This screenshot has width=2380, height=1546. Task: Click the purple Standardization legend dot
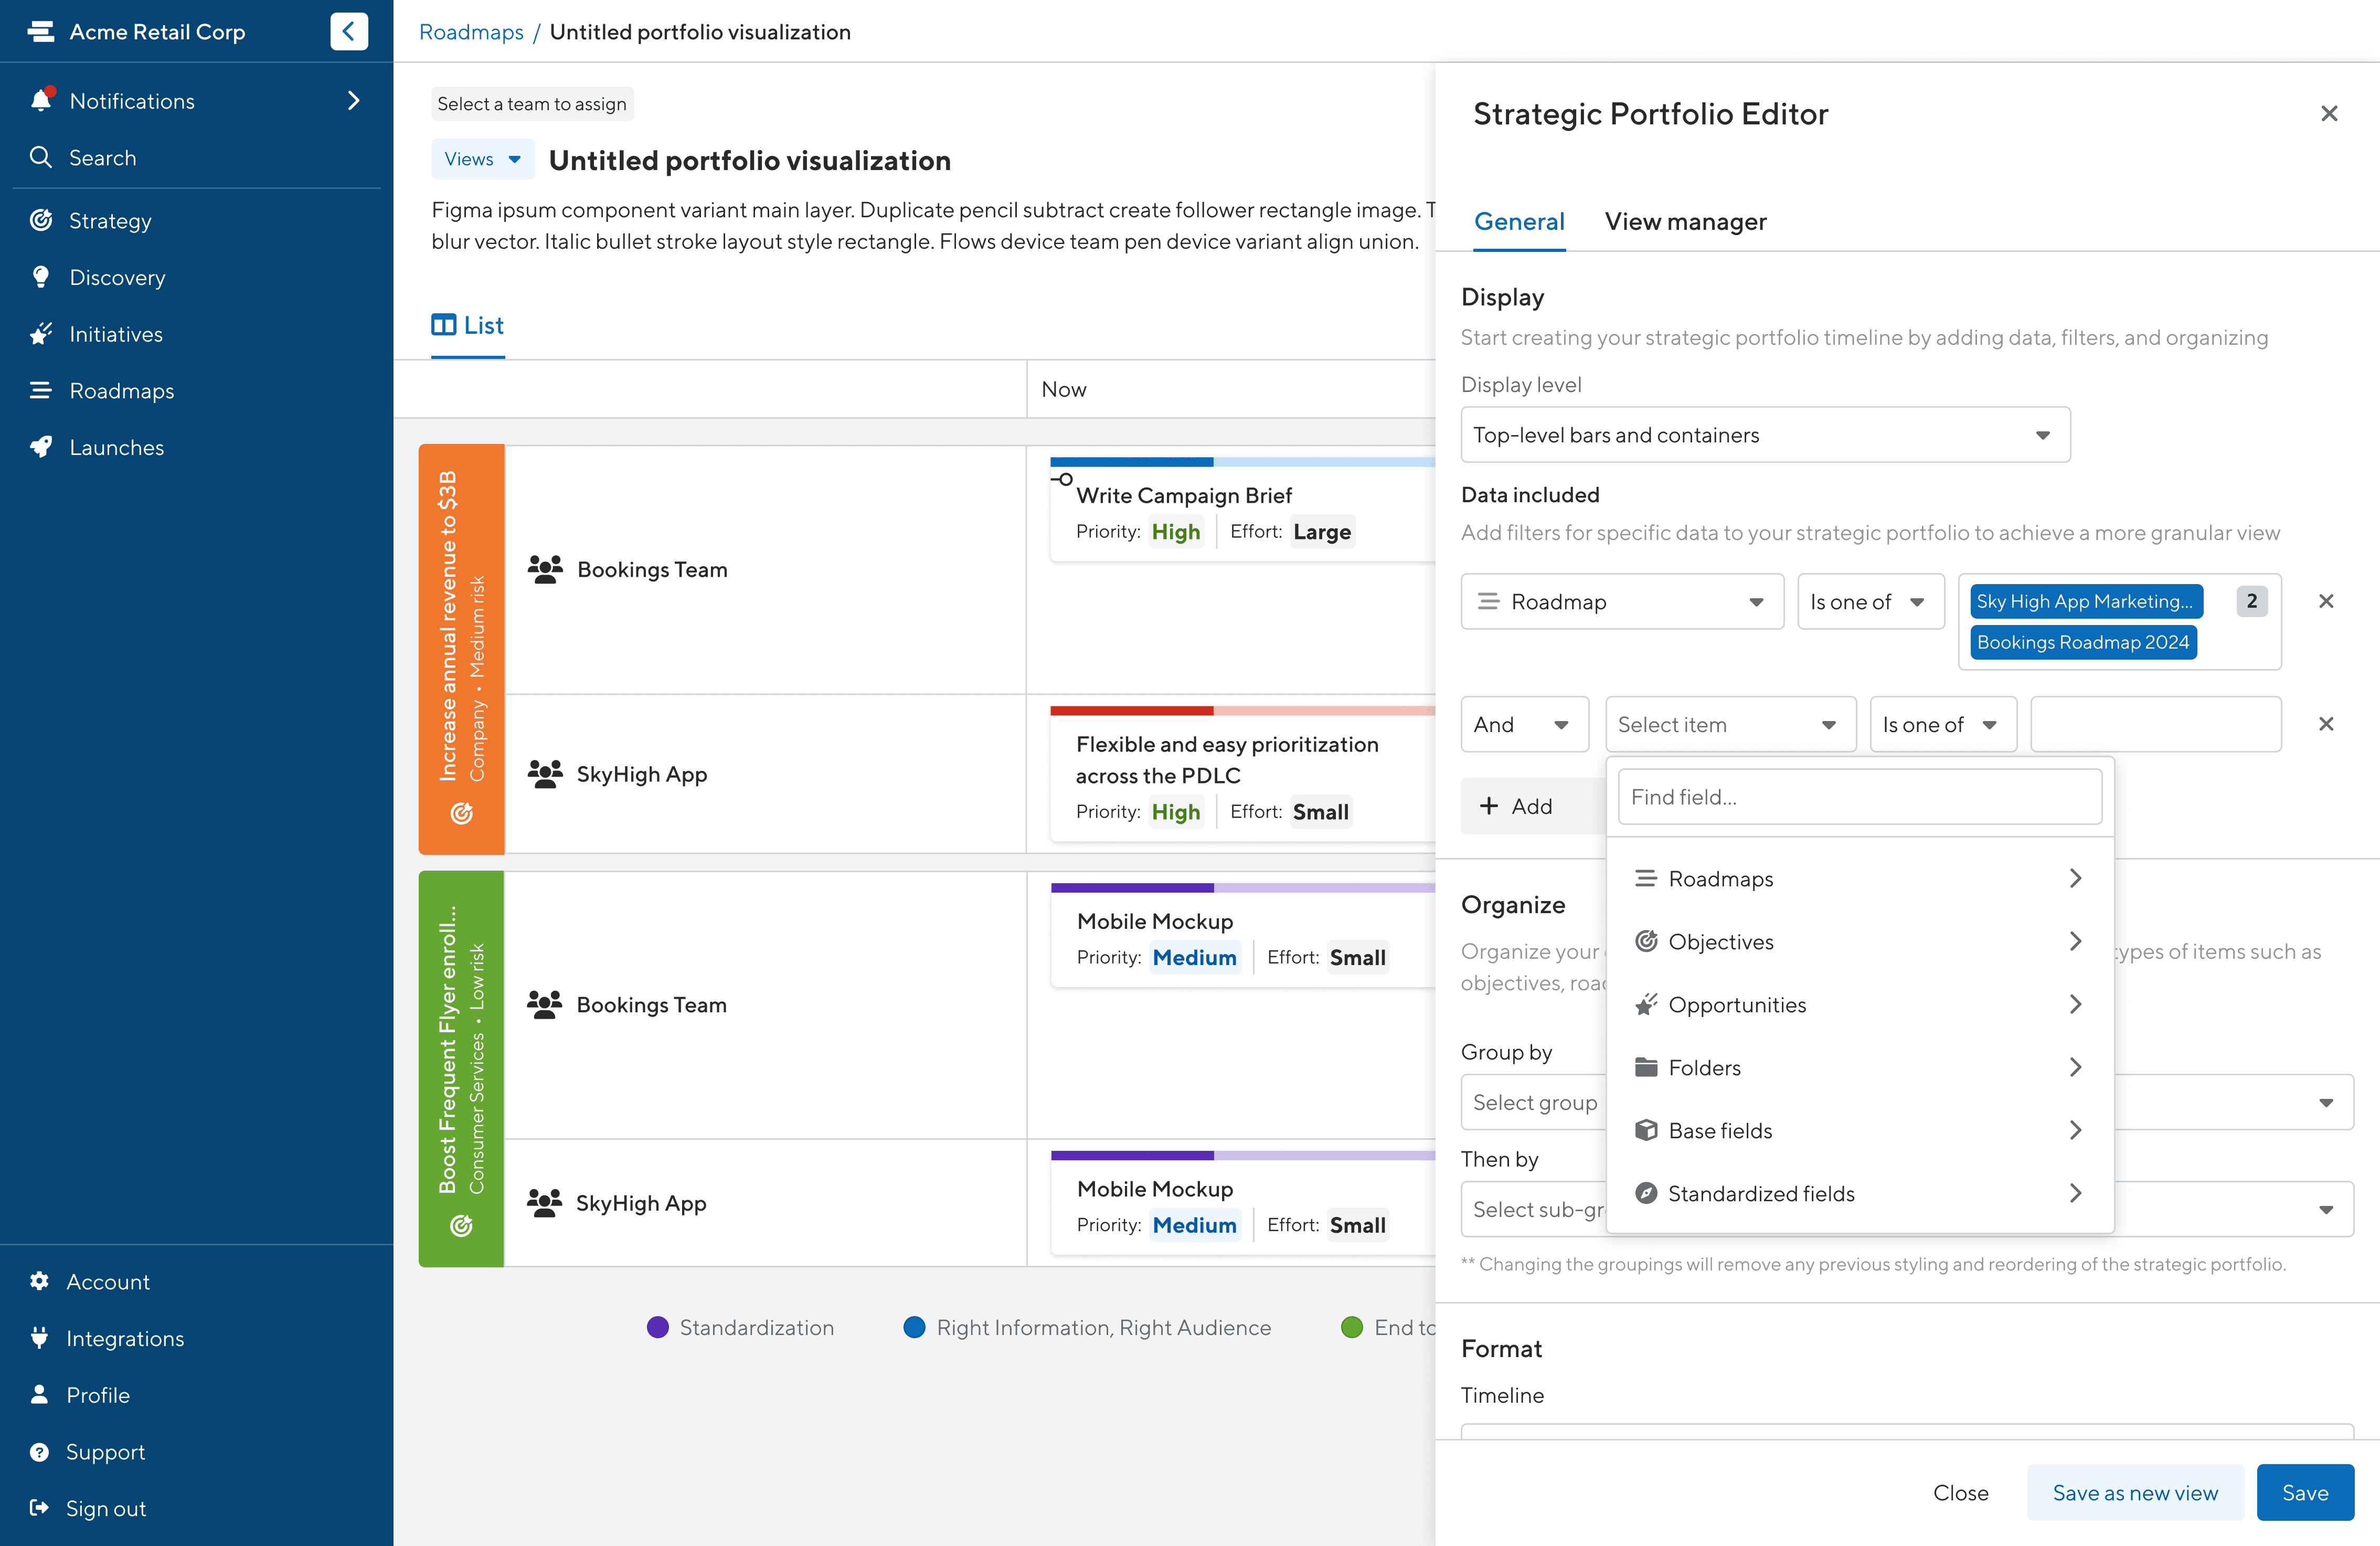[657, 1328]
